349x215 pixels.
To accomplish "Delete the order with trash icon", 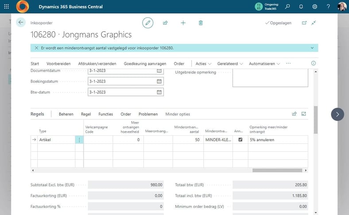I will (x=201, y=23).
